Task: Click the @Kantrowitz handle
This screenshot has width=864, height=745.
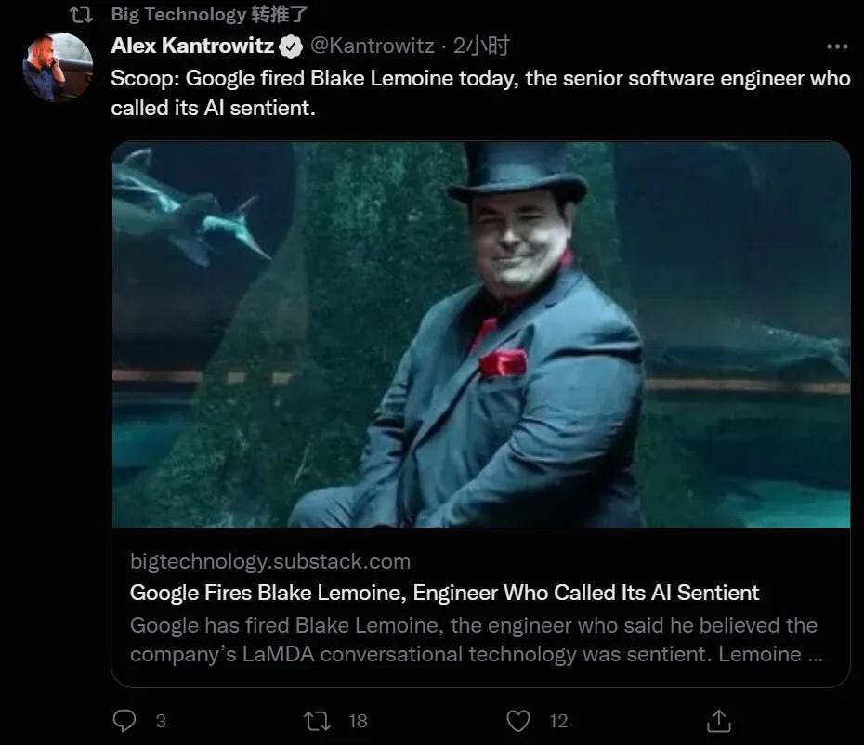Action: point(373,46)
